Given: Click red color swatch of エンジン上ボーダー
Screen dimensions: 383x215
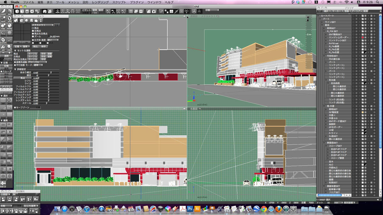Looking at the screenshot, I should point(363,37).
